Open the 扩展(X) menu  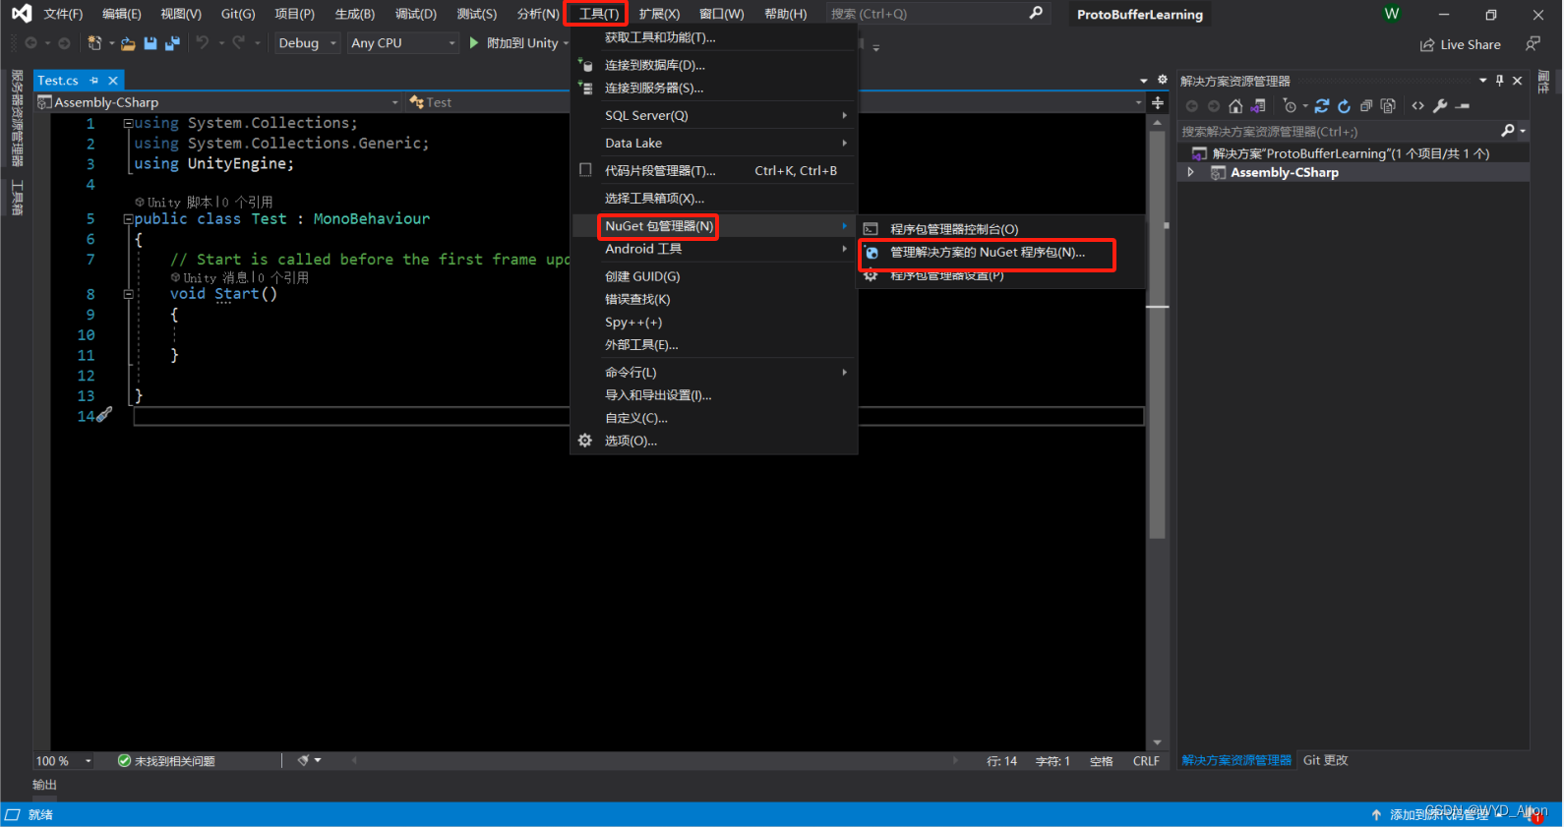coord(659,14)
